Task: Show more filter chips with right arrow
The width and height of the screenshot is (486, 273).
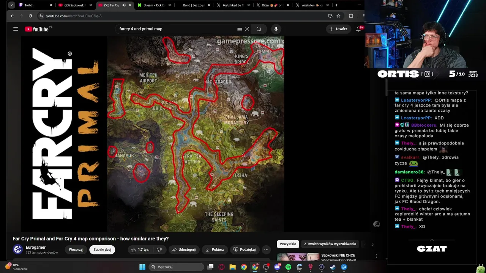Action: (x=372, y=245)
